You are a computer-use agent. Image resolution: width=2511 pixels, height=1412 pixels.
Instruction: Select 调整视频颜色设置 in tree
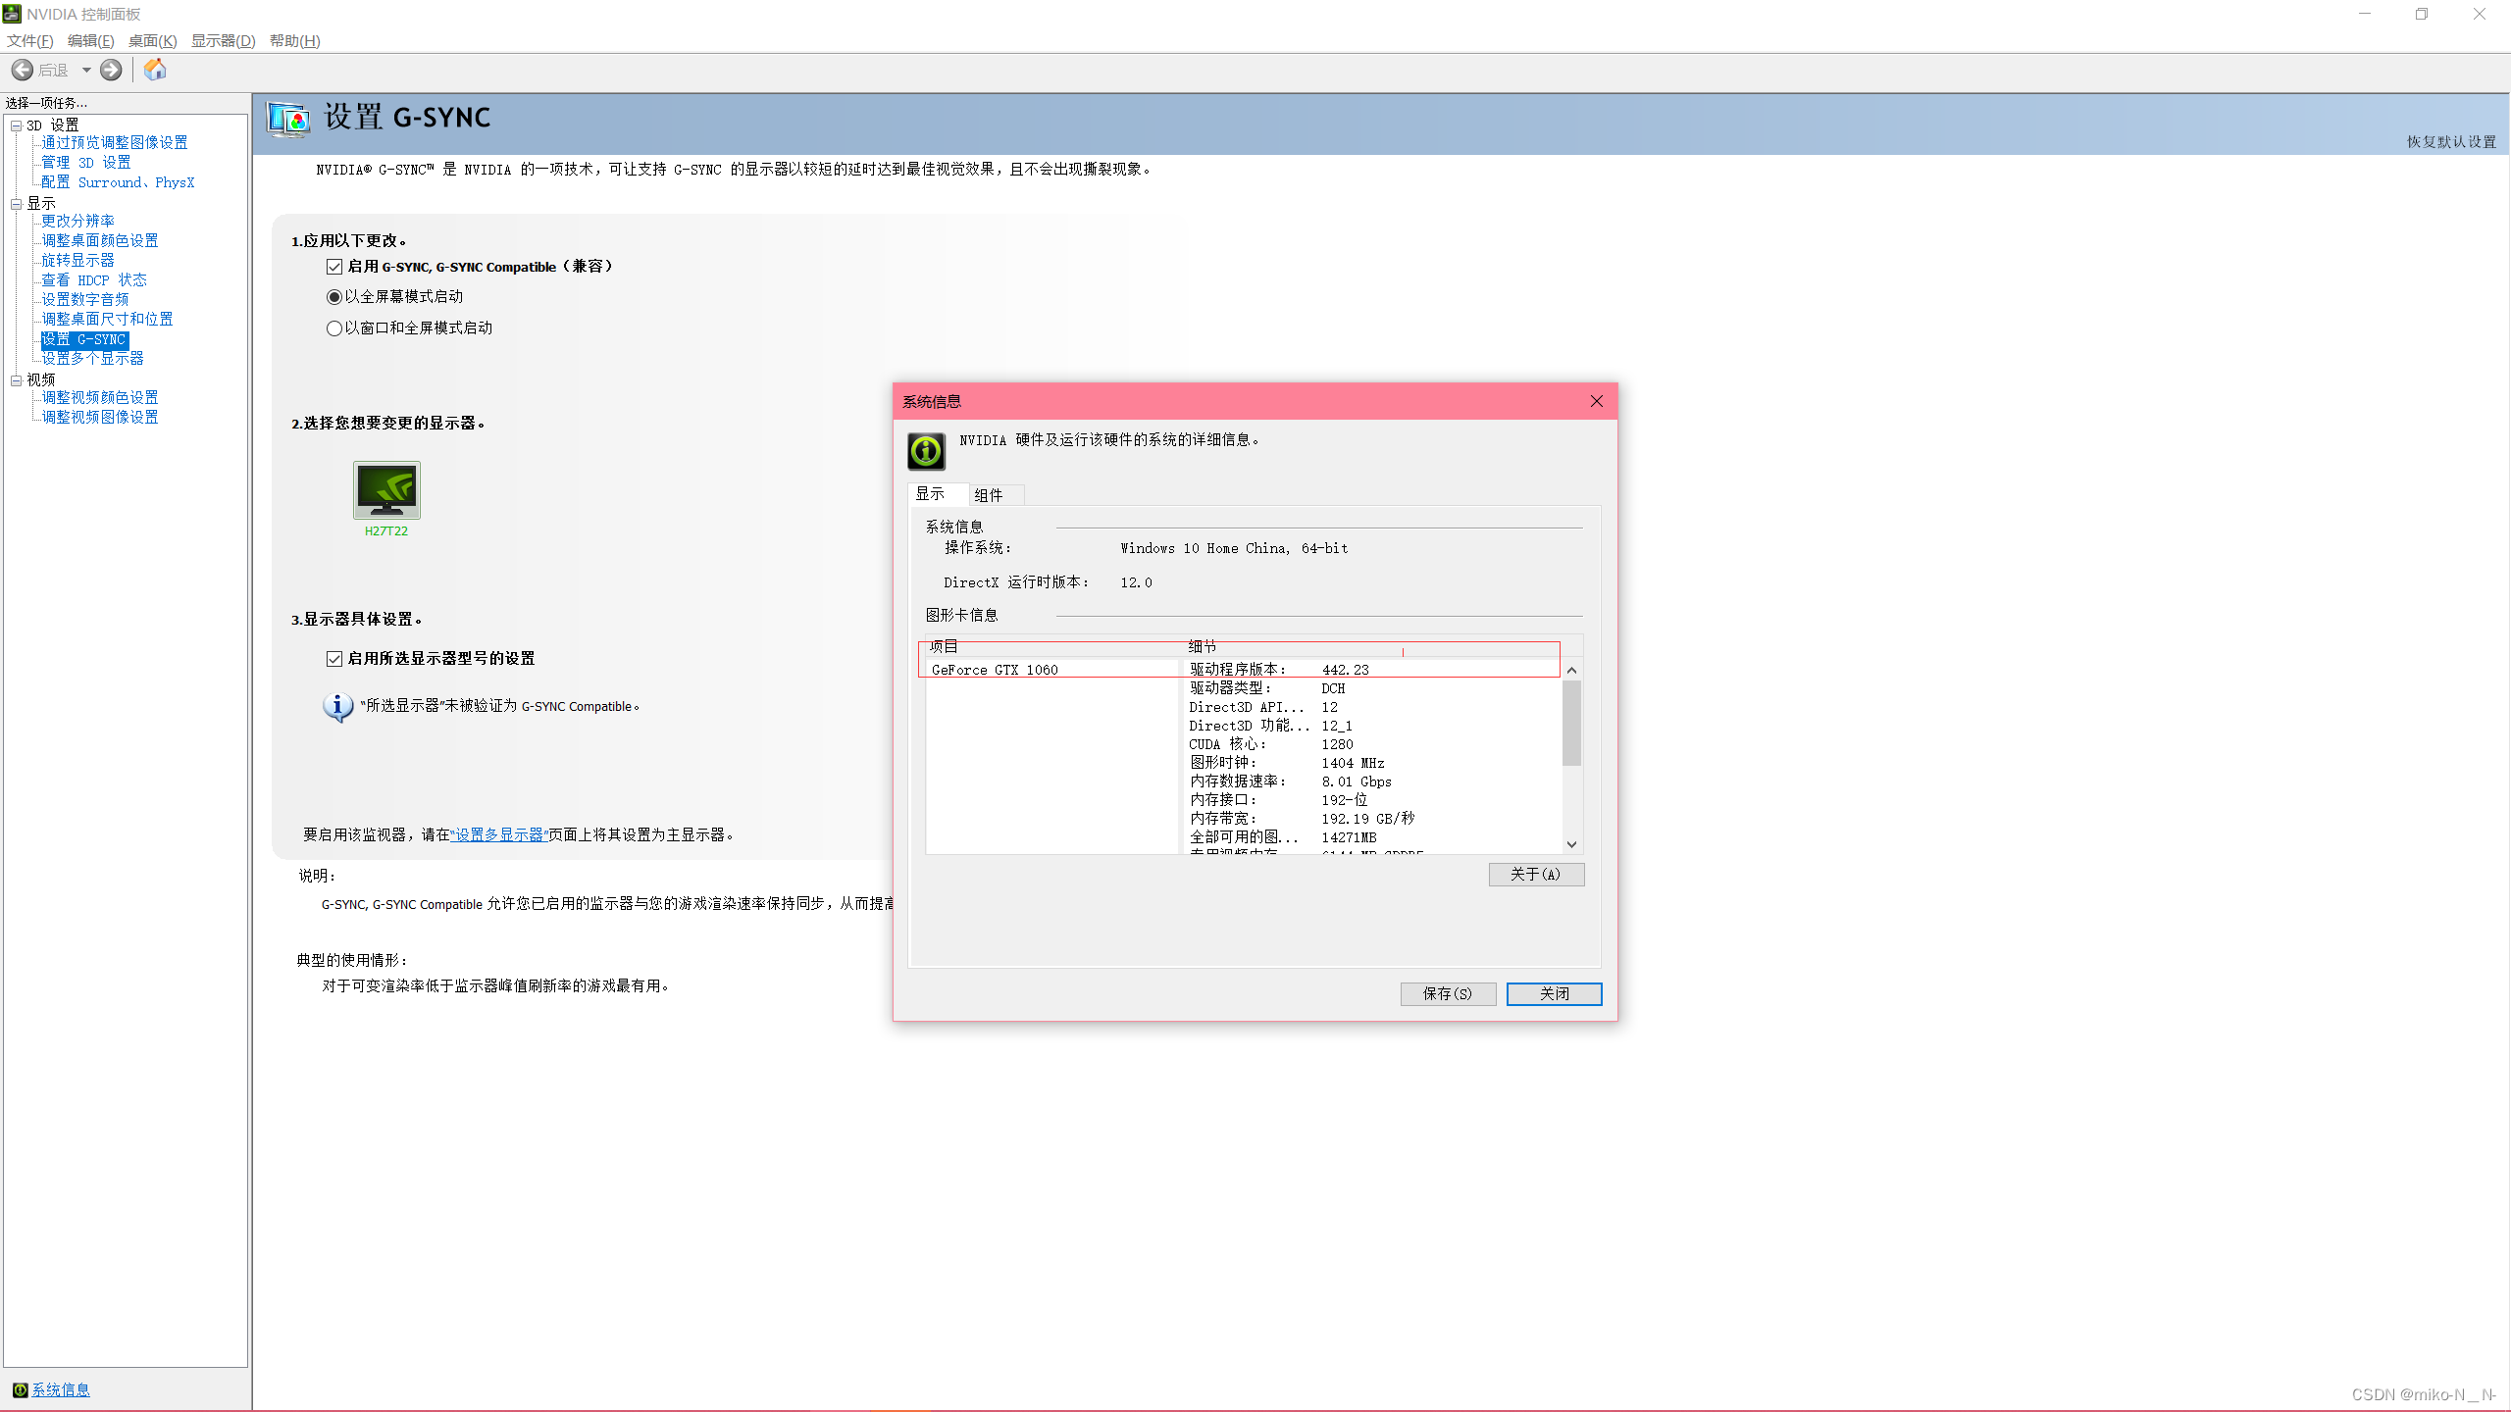click(100, 398)
